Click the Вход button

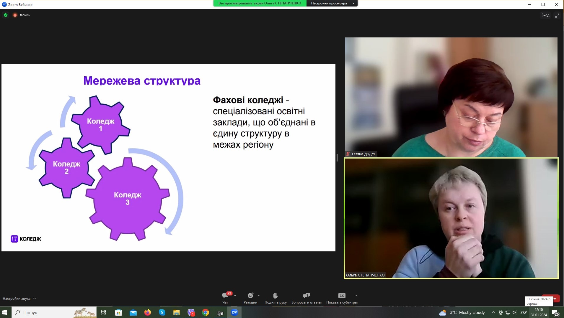click(545, 15)
